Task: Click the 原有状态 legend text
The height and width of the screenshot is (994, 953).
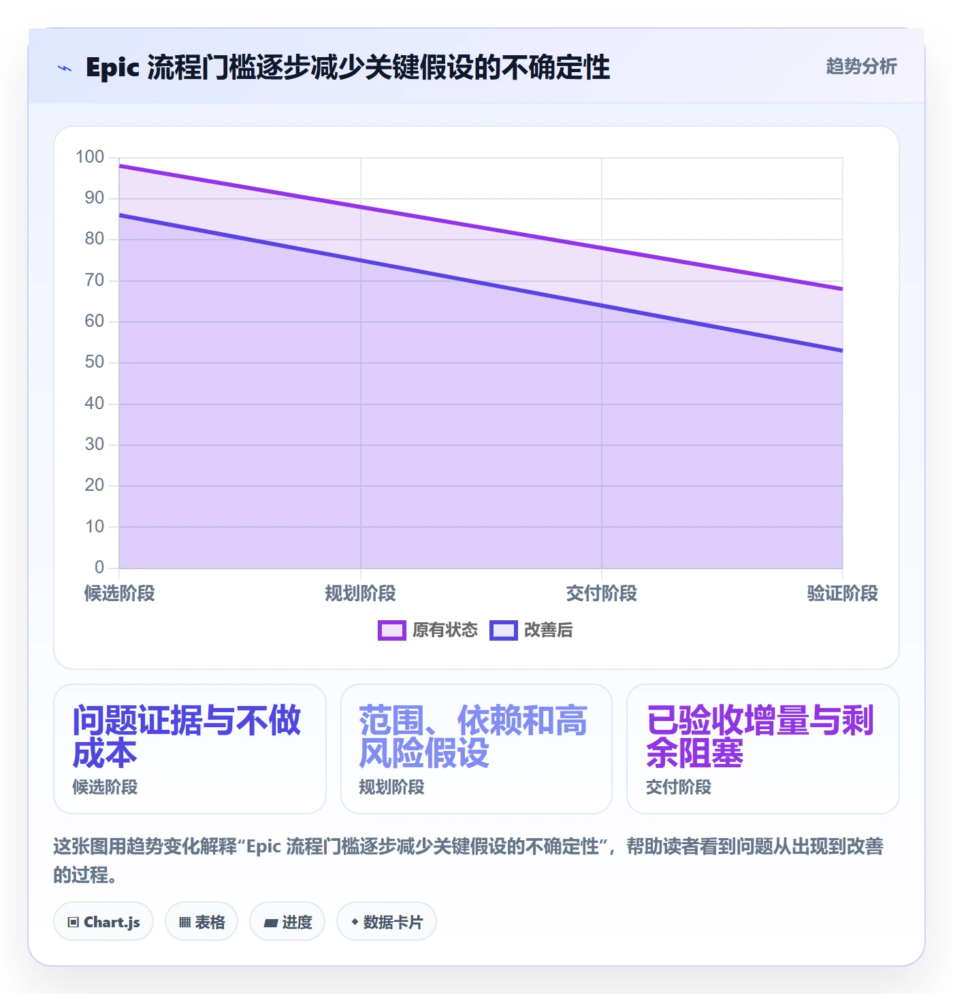Action: pos(445,630)
